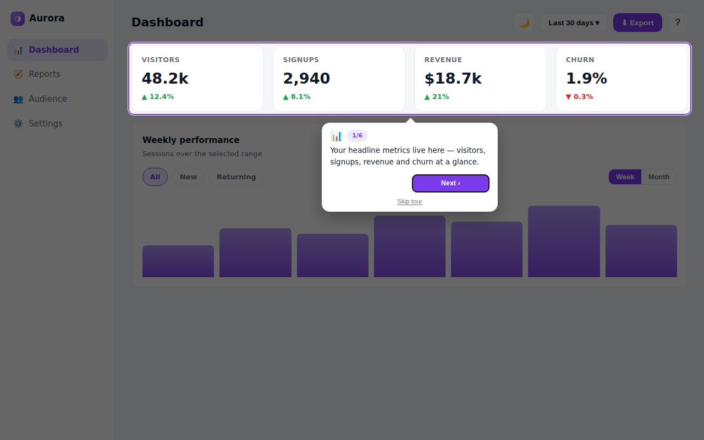Select the Returning sessions filter chip
The width and height of the screenshot is (704, 440).
[236, 177]
